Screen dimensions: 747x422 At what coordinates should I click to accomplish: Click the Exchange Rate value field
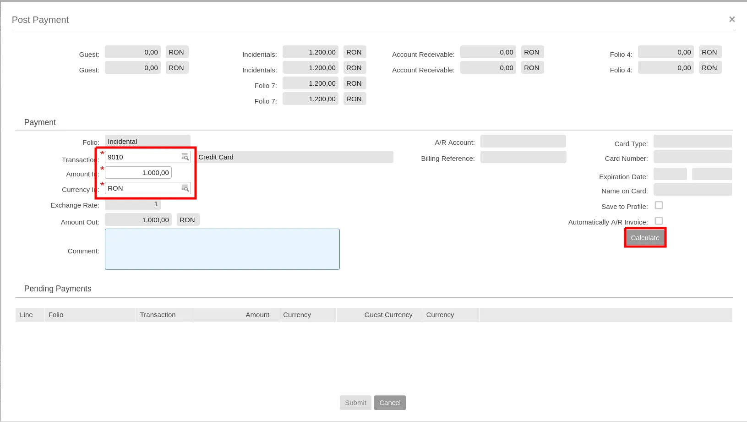point(133,204)
